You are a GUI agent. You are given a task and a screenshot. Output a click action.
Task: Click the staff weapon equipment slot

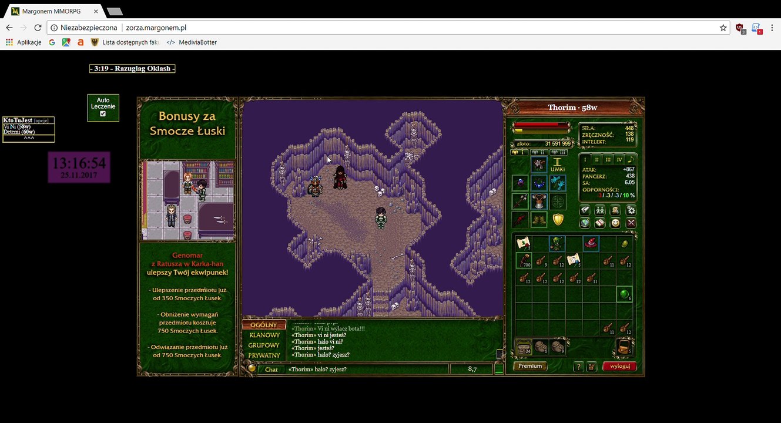[x=520, y=202]
